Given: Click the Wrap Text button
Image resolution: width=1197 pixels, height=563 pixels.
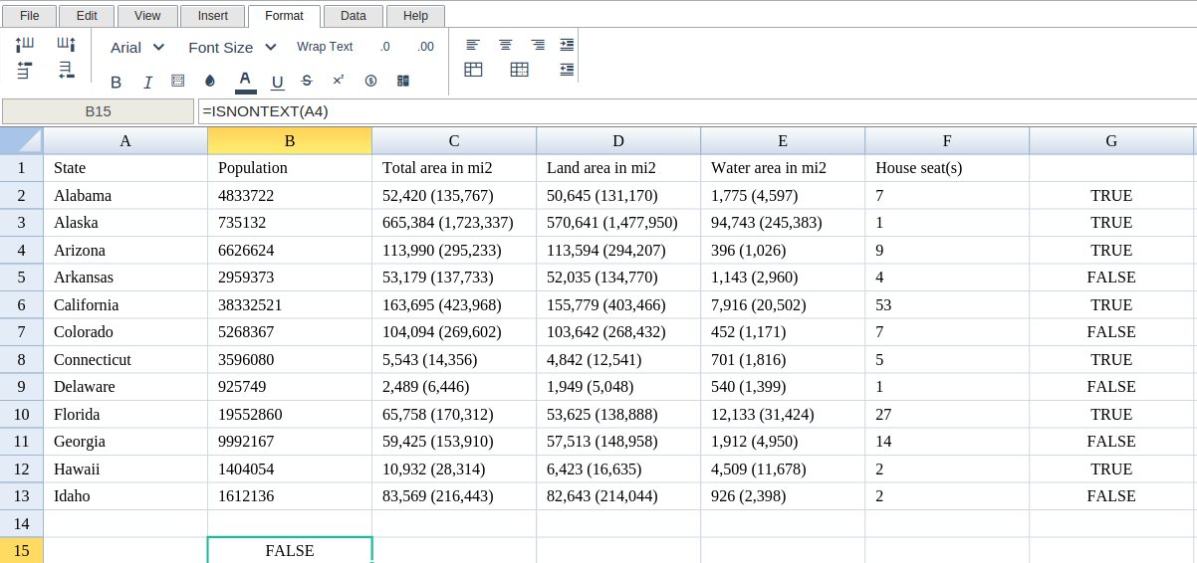Looking at the screenshot, I should click(325, 47).
